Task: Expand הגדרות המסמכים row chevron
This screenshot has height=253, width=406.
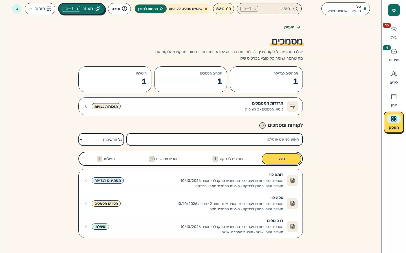Action: pos(86,106)
